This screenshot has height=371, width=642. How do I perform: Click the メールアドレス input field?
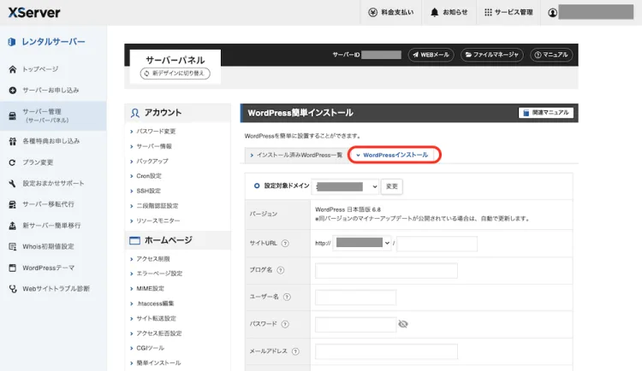click(x=386, y=351)
